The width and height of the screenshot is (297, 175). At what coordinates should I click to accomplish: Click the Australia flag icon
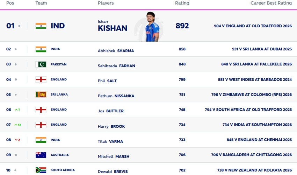point(41,155)
